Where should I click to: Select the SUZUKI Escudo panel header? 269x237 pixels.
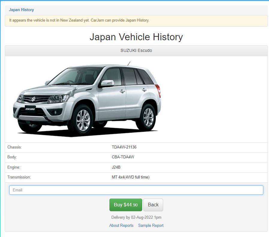(x=136, y=50)
